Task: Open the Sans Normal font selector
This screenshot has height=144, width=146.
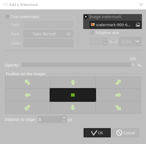Action: point(44,34)
